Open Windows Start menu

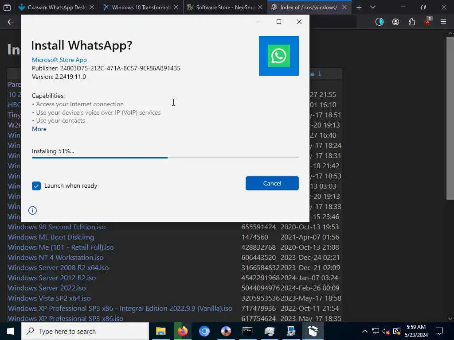(11, 331)
